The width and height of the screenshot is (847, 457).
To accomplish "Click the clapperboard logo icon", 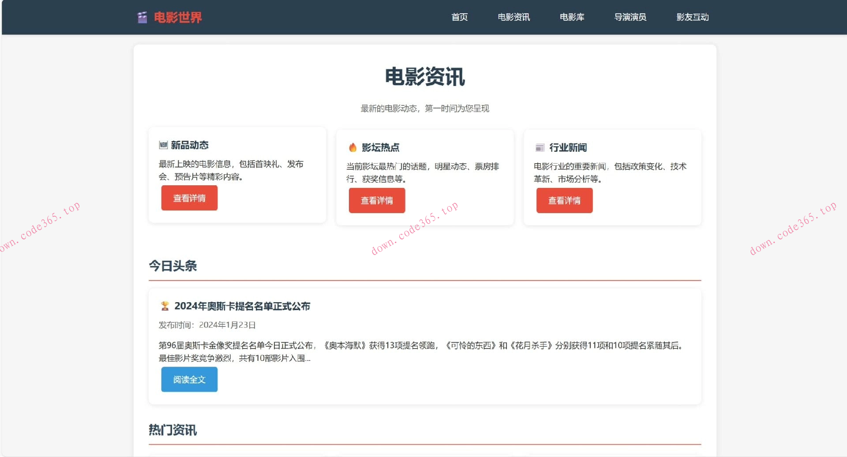I will tap(142, 17).
